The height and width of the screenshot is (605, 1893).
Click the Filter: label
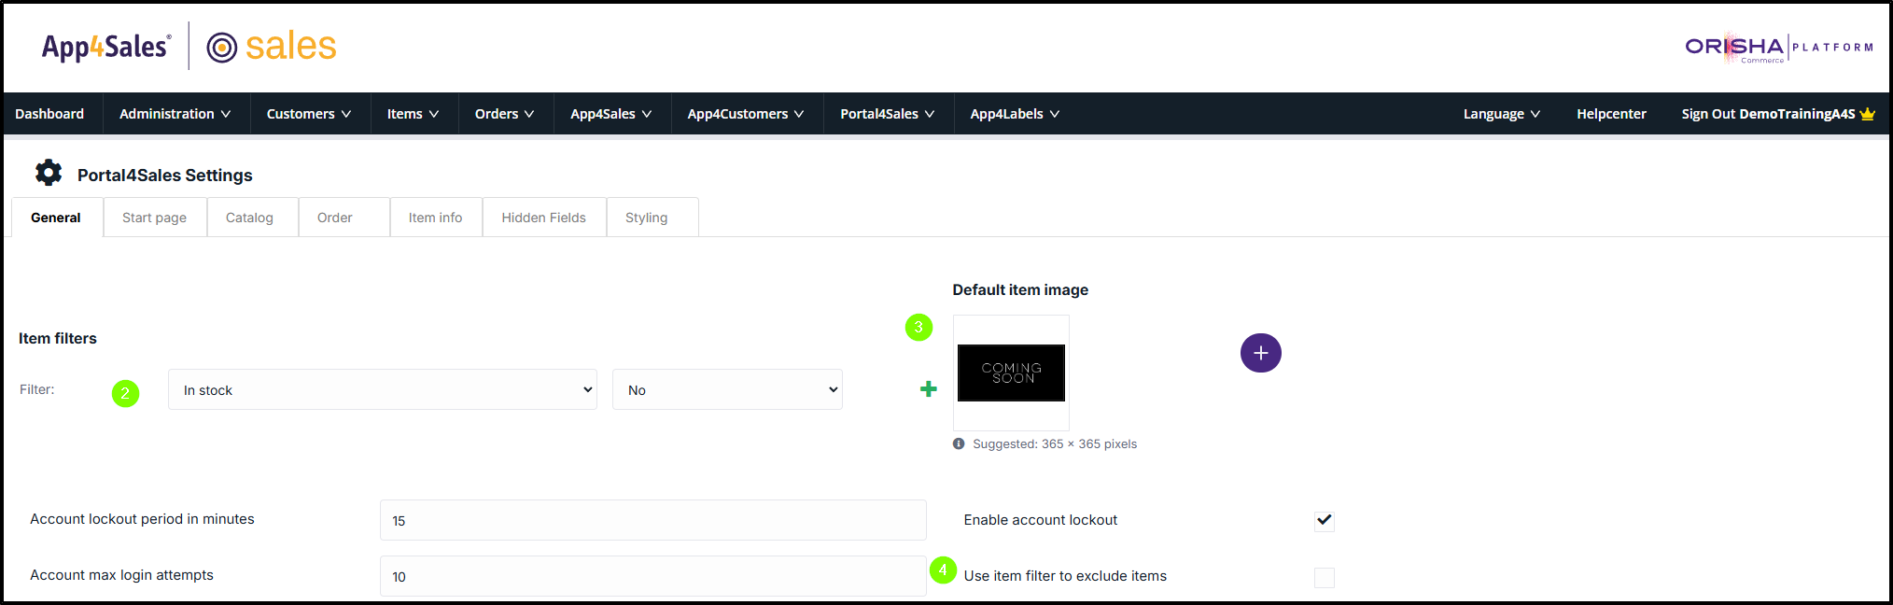[37, 389]
